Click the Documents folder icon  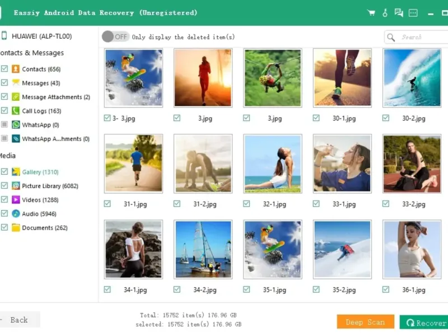pos(16,227)
